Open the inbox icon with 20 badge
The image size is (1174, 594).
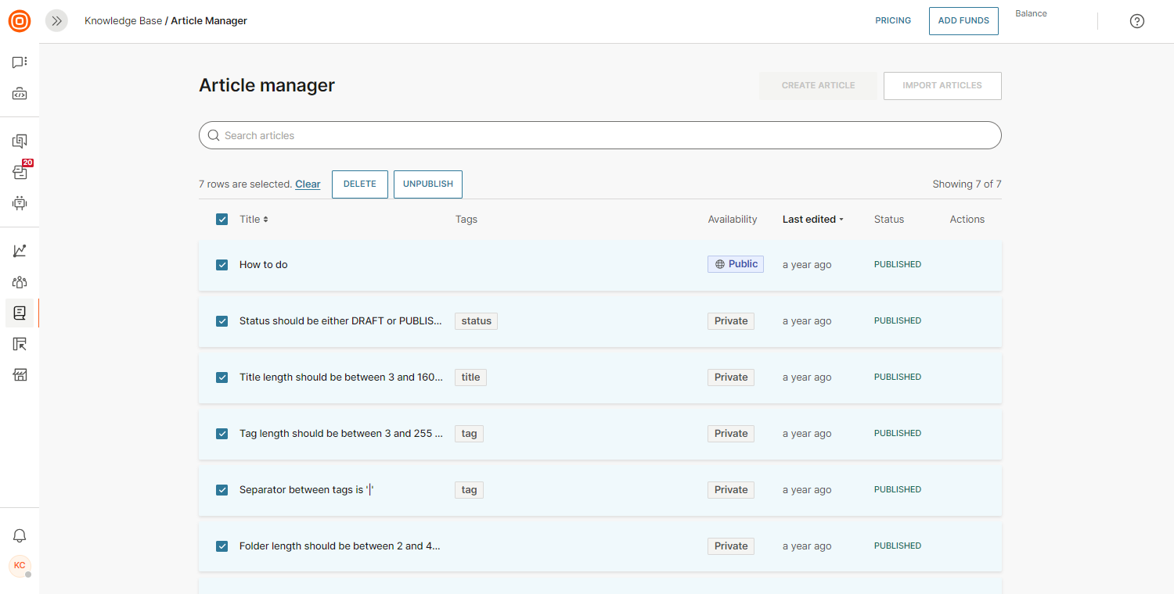point(20,172)
